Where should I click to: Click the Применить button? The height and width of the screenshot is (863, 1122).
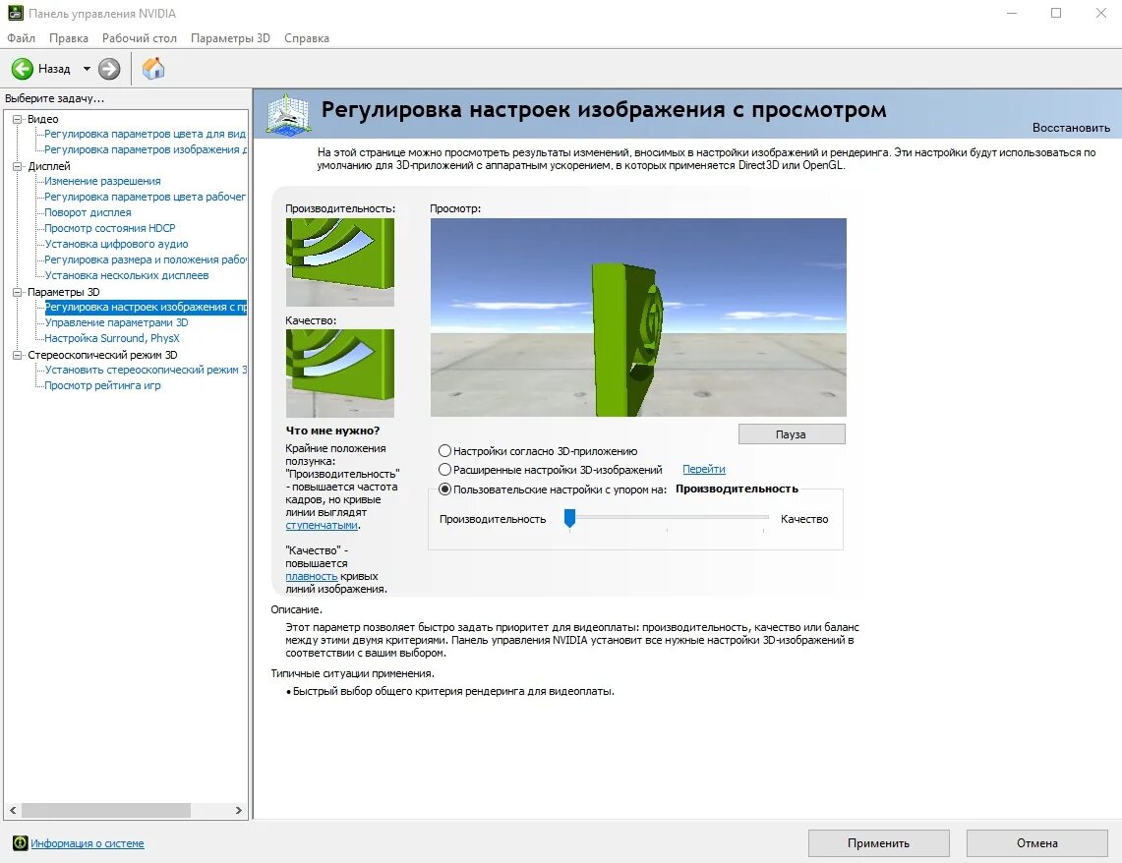point(879,843)
